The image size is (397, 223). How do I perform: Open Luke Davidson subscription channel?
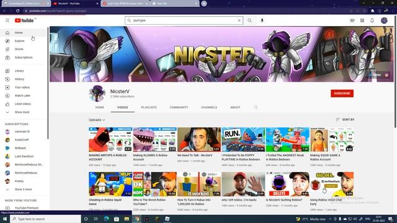(24, 156)
